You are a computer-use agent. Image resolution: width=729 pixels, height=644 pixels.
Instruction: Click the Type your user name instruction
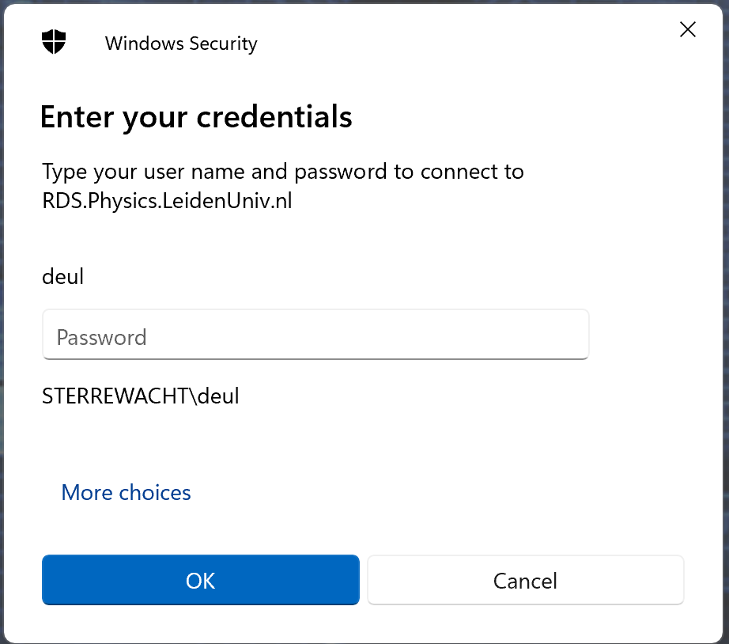[x=282, y=172]
